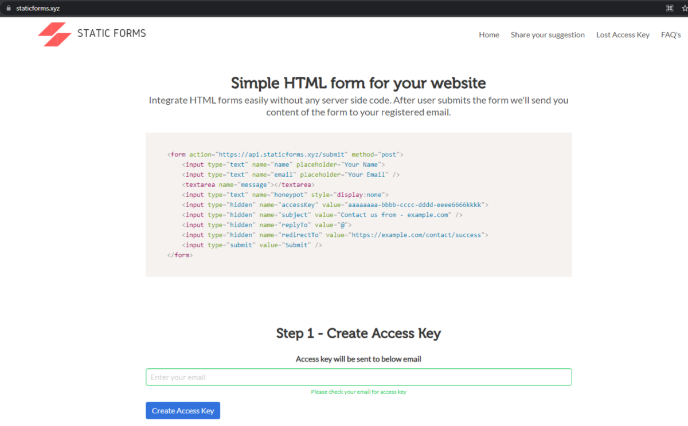
Task: Open the Lost Access Key page
Action: (623, 35)
